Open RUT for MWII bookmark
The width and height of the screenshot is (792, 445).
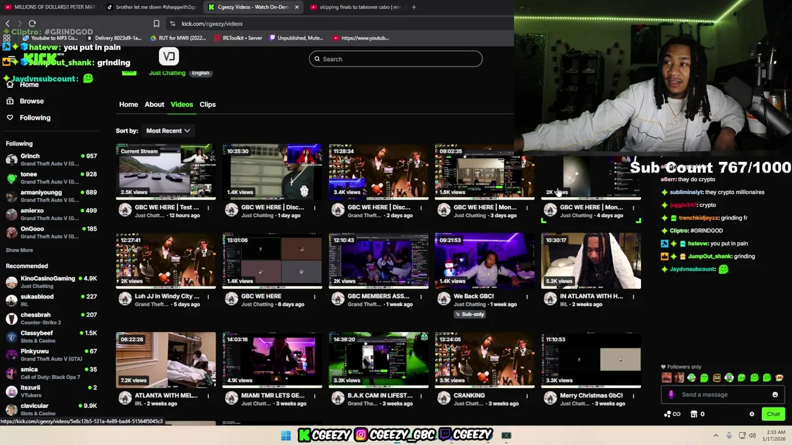178,38
